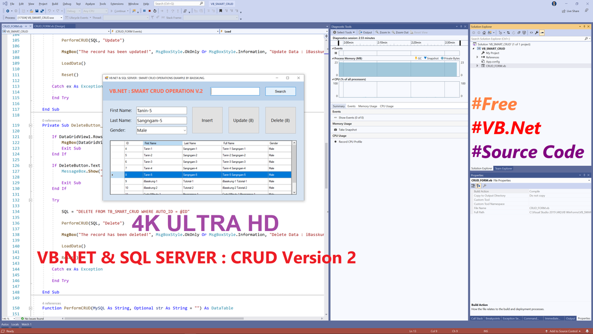Click the Full Name column header in grid
This screenshot has height=334, width=593.
[244, 143]
